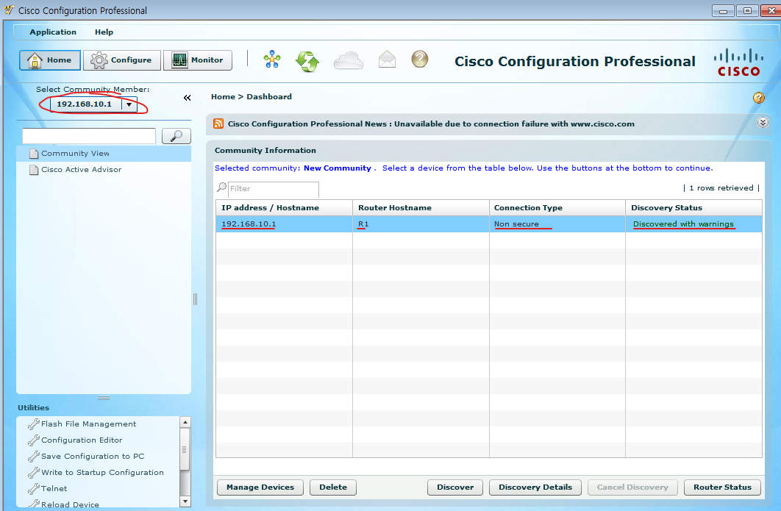Sort by IP address / Hostname column

[x=284, y=207]
